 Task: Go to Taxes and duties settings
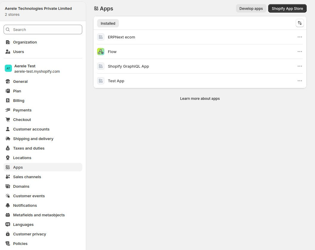(43, 148)
